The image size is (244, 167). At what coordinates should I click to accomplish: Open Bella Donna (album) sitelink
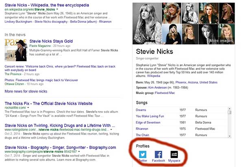click(83, 21)
